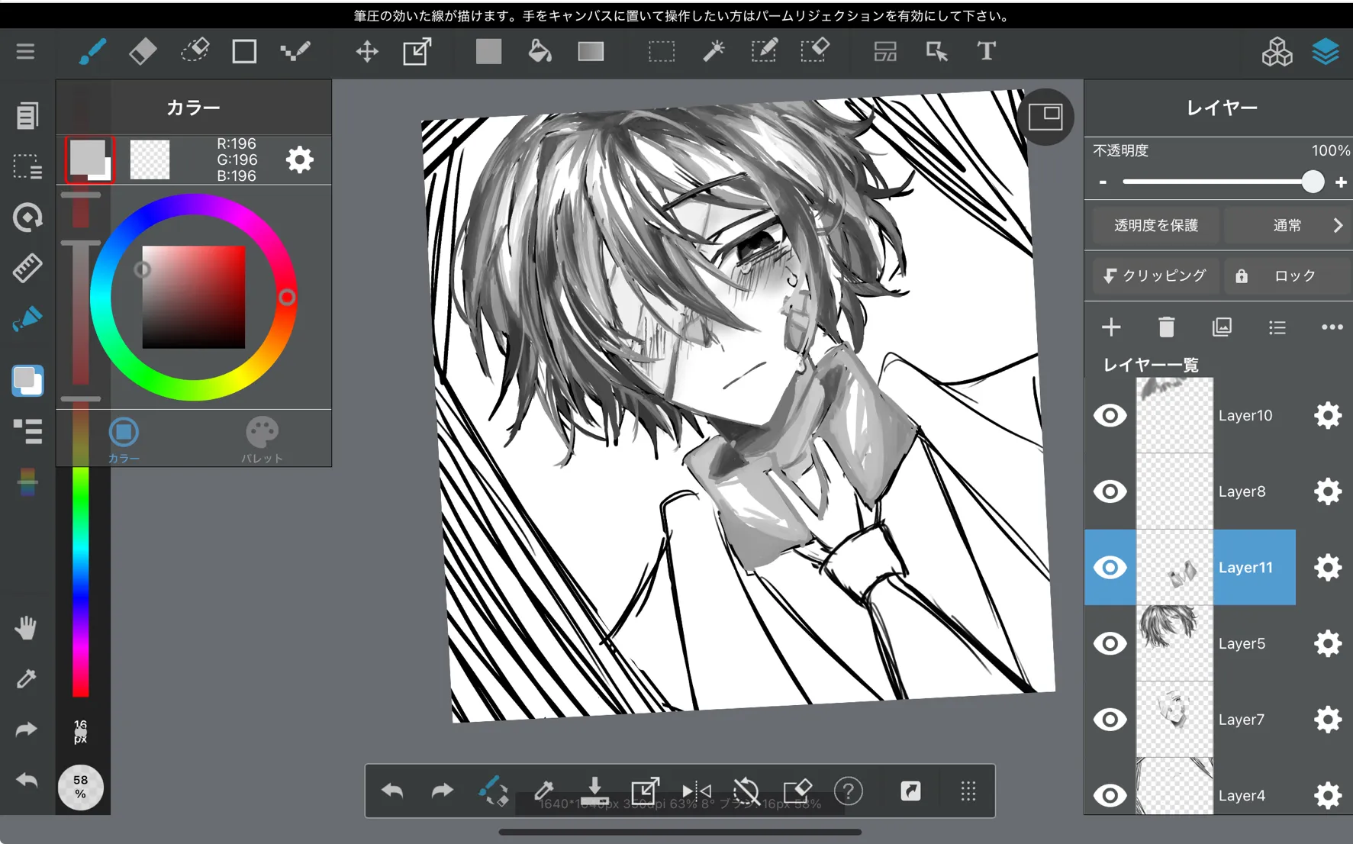The image size is (1353, 844).
Task: Open the help question mark
Action: pos(848,791)
